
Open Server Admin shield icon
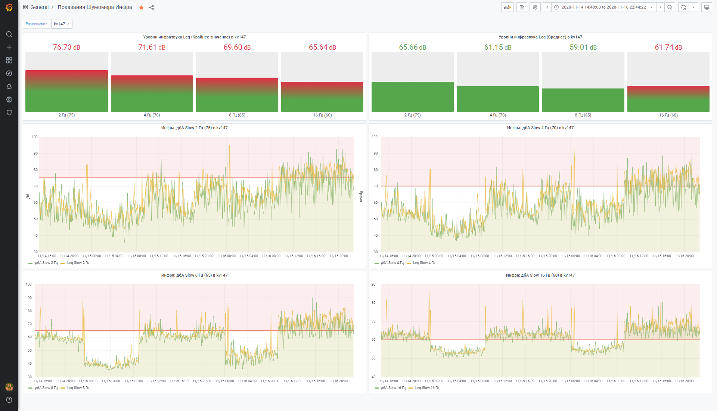click(x=9, y=113)
